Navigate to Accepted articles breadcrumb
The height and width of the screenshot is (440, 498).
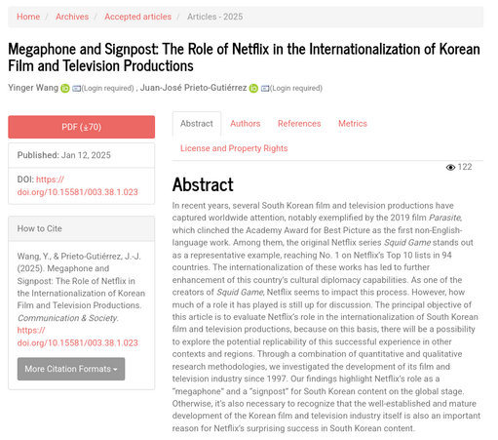tap(137, 17)
